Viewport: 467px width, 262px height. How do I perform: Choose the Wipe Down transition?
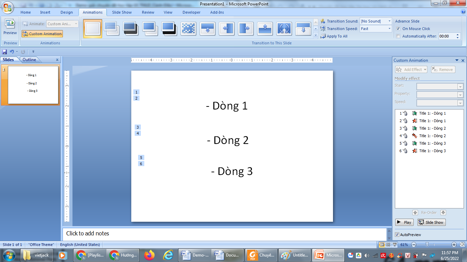pyautogui.click(x=208, y=29)
